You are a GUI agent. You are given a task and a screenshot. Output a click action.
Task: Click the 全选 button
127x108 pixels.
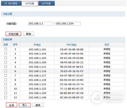[12, 105]
